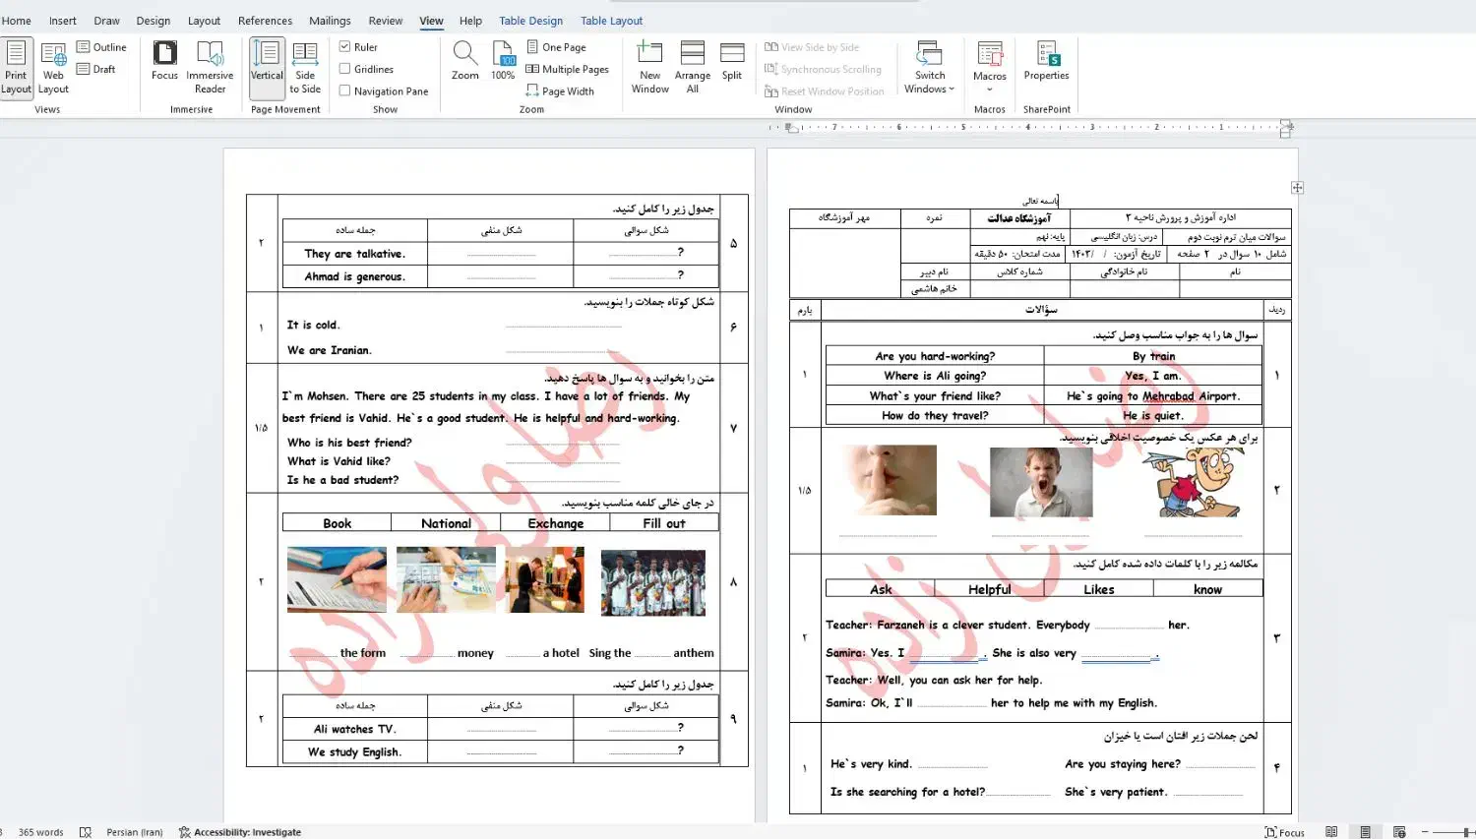Image resolution: width=1476 pixels, height=839 pixels.
Task: Click Arrange All windows
Action: coord(692,67)
